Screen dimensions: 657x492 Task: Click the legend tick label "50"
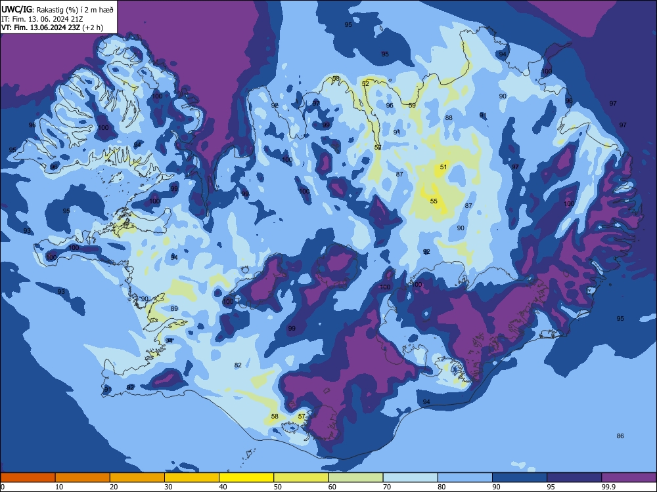[277, 487]
